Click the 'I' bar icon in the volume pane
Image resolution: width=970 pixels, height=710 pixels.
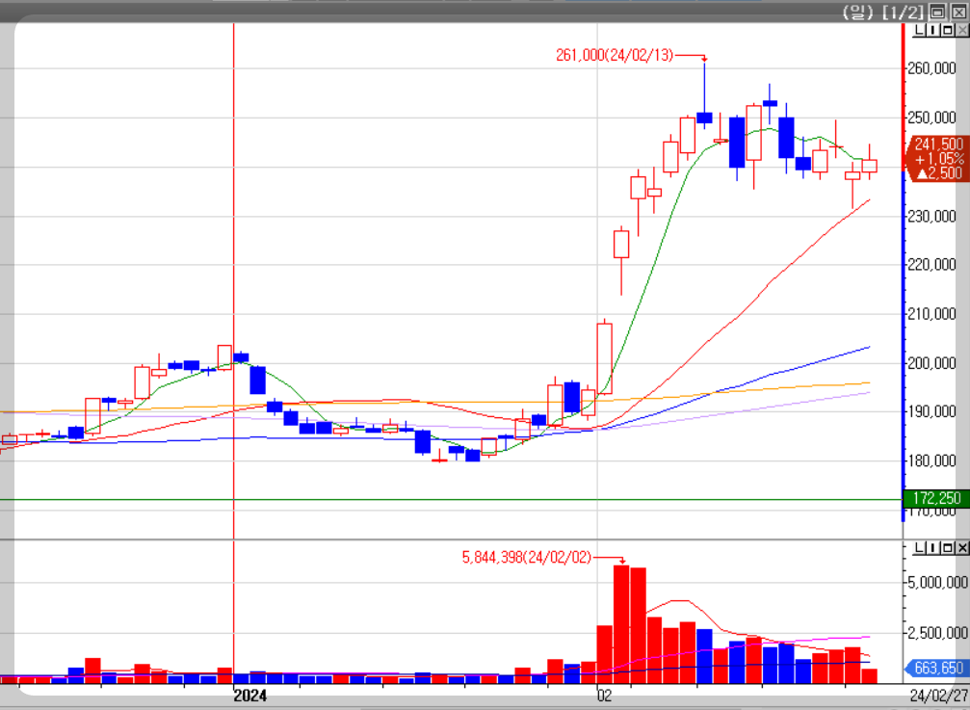pos(933,548)
